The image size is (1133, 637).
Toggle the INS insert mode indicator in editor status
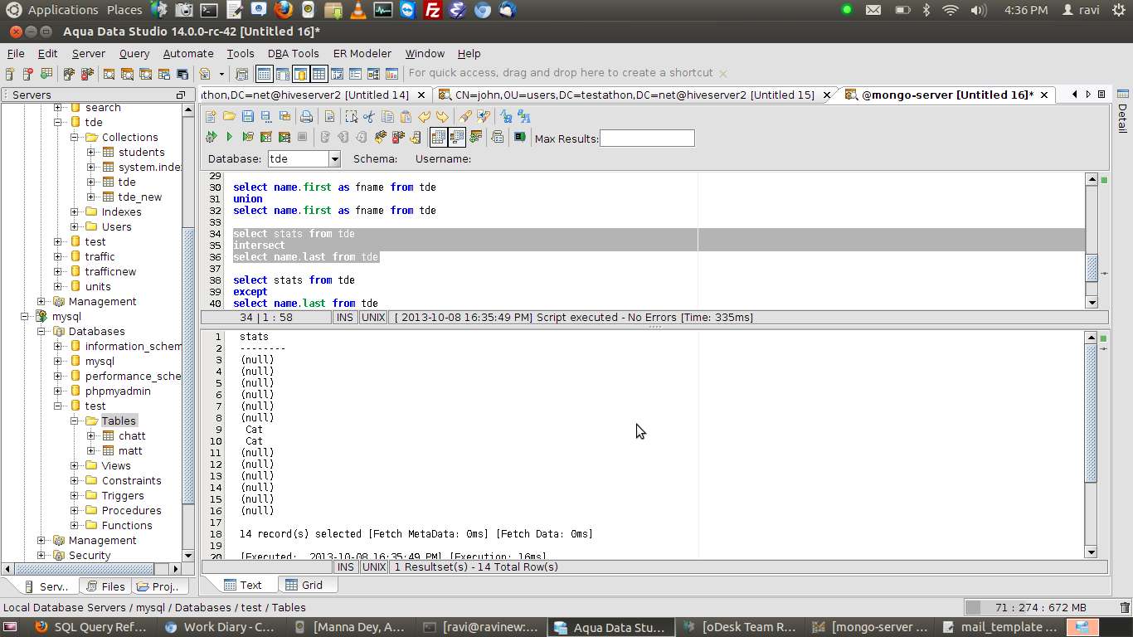pyautogui.click(x=346, y=318)
